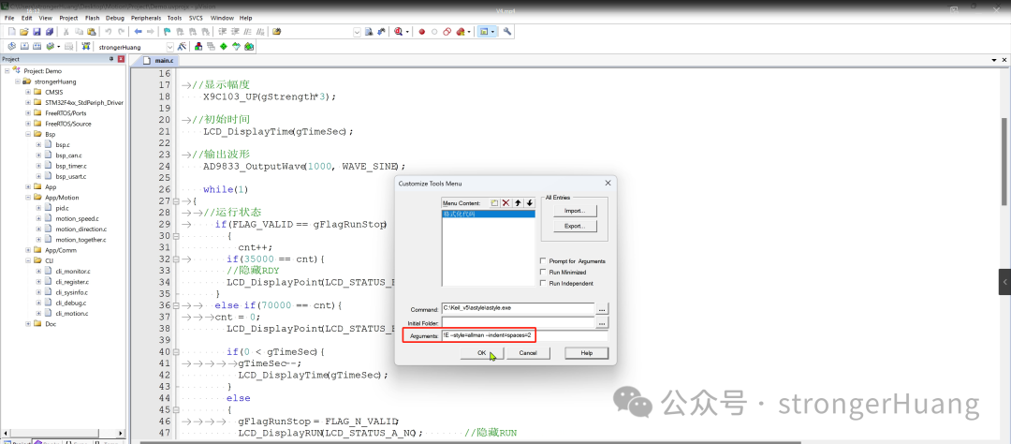
Task: Insert bookmark flag toolbar icon
Action: point(167,32)
